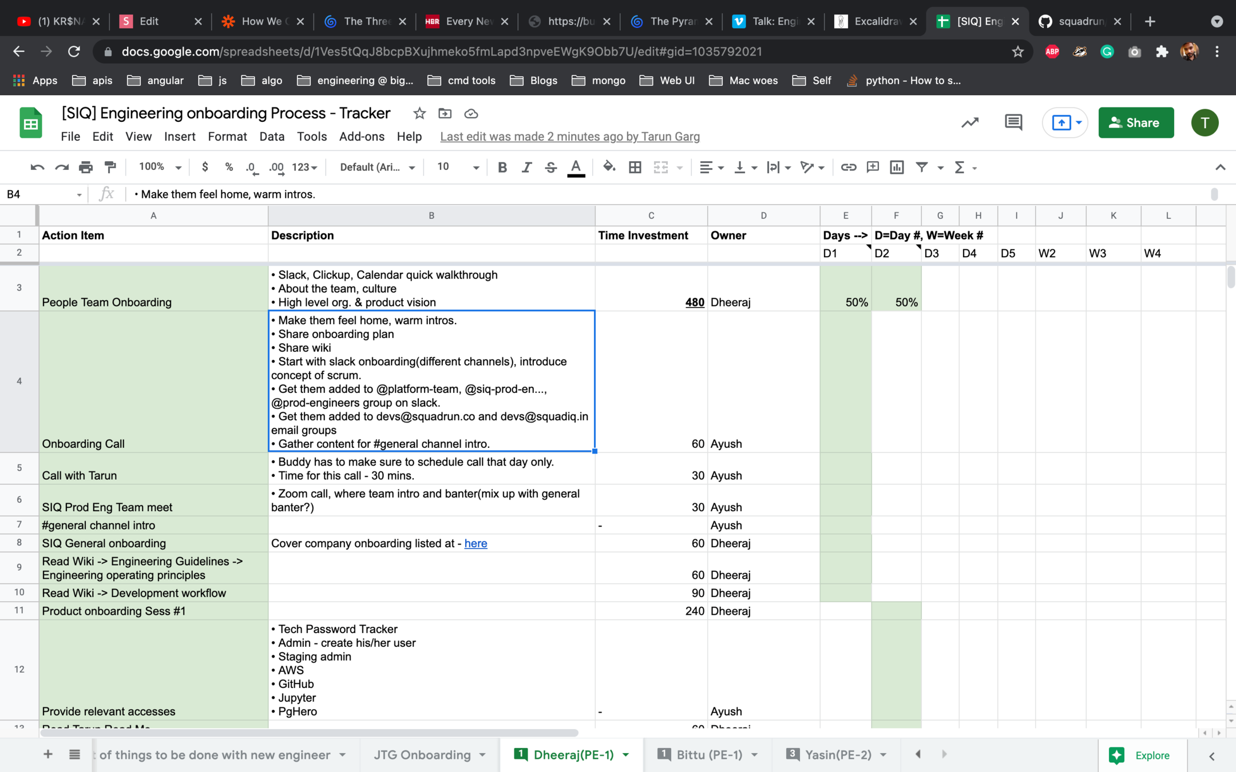Open the zoom 100% dropdown
1236x772 pixels.
tap(160, 167)
